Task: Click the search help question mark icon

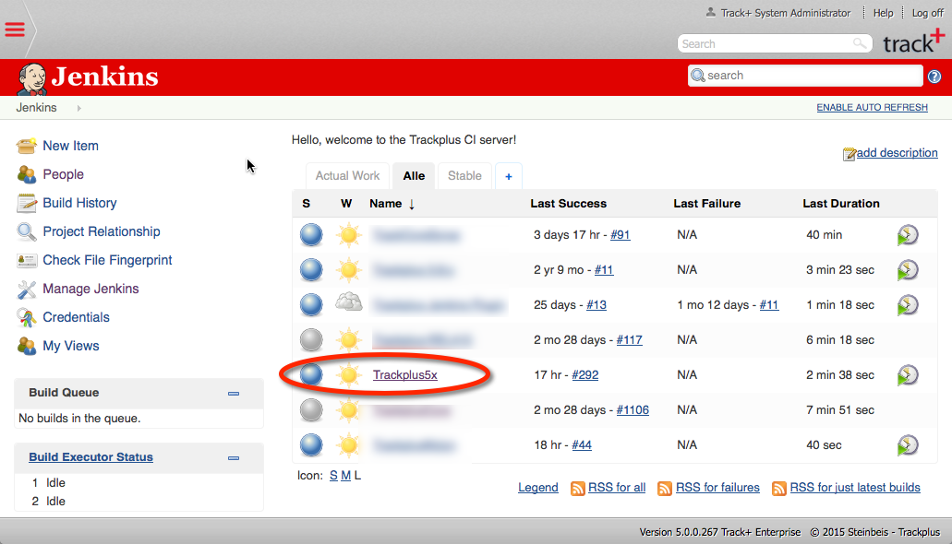Action: tap(934, 77)
